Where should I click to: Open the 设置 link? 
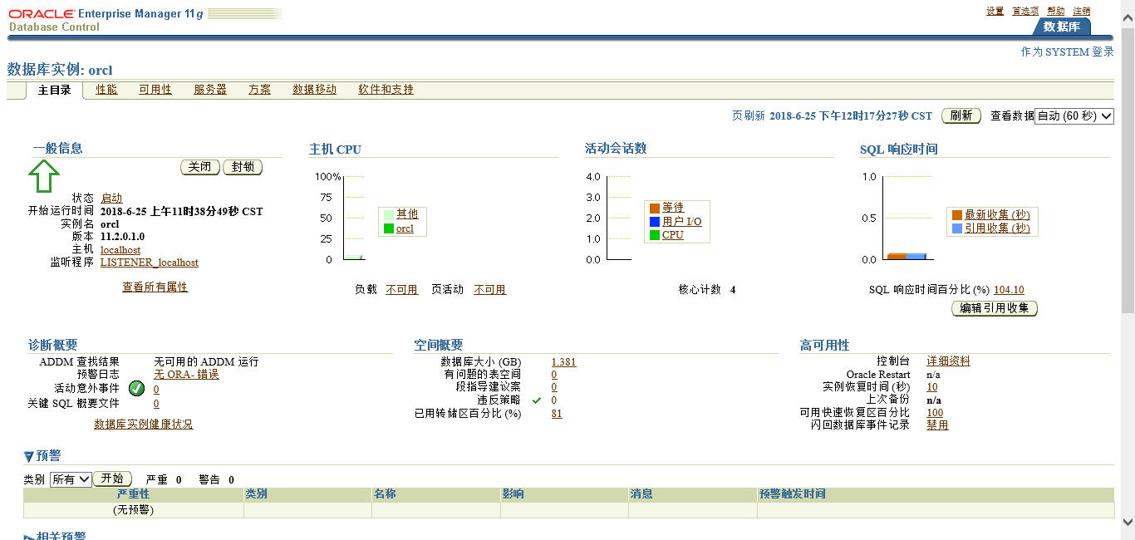tap(995, 11)
